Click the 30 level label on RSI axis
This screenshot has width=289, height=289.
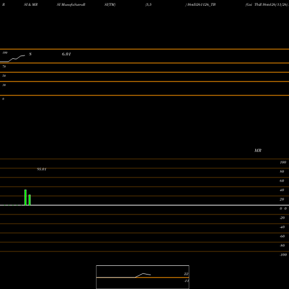[x=4, y=85]
